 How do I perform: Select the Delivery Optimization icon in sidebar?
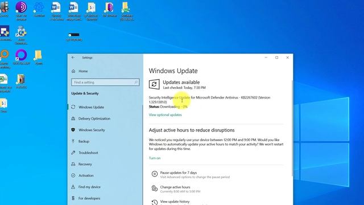click(x=73, y=118)
